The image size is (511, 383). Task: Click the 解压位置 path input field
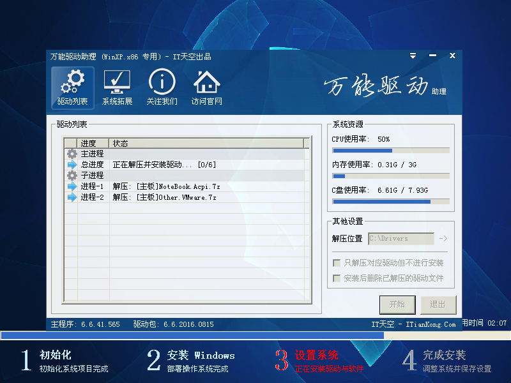401,238
